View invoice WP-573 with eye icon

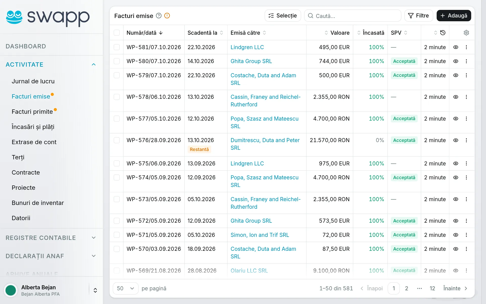tap(456, 199)
